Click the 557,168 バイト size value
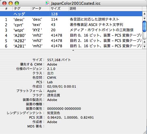 tap(59, 60)
